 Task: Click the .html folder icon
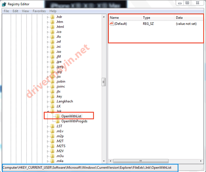52,27
